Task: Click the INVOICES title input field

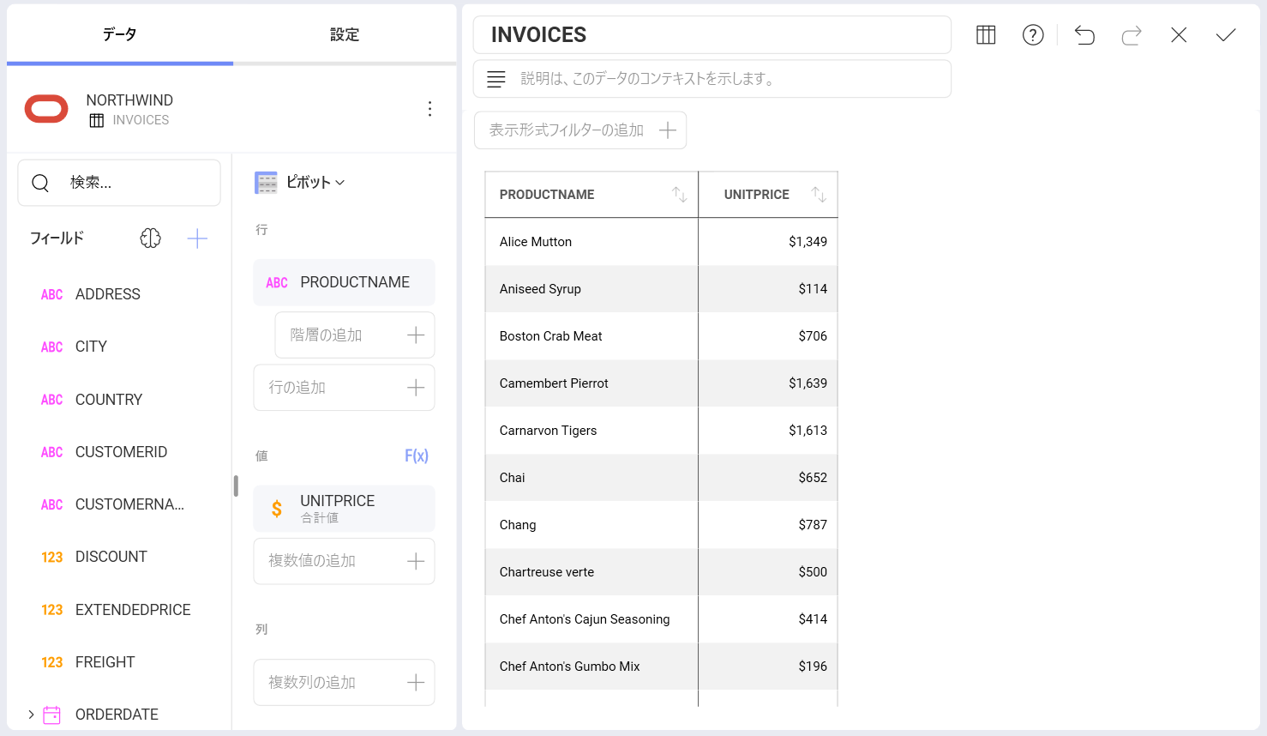Action: click(x=712, y=34)
